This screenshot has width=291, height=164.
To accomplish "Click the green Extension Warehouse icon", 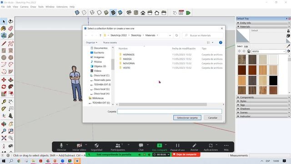I will coord(188,13).
